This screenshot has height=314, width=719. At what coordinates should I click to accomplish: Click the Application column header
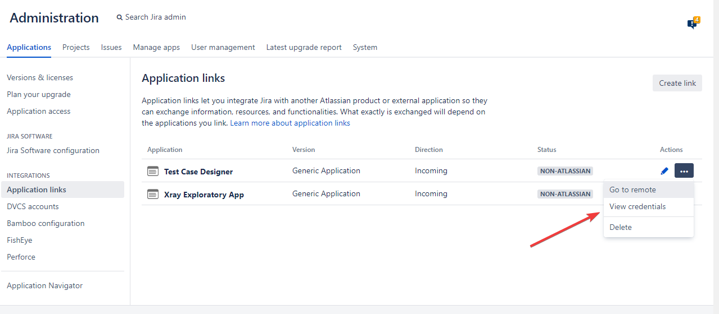click(165, 150)
